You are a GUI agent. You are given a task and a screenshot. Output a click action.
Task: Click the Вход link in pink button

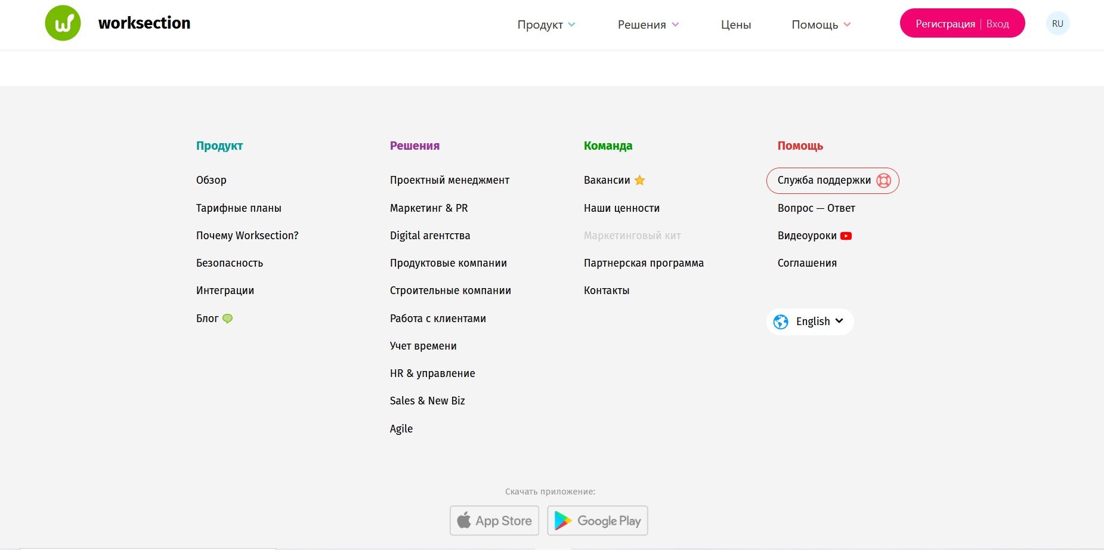998,24
